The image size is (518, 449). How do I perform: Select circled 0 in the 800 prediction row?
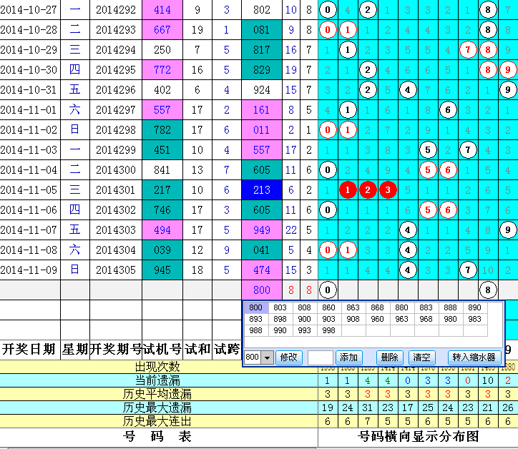click(x=327, y=290)
